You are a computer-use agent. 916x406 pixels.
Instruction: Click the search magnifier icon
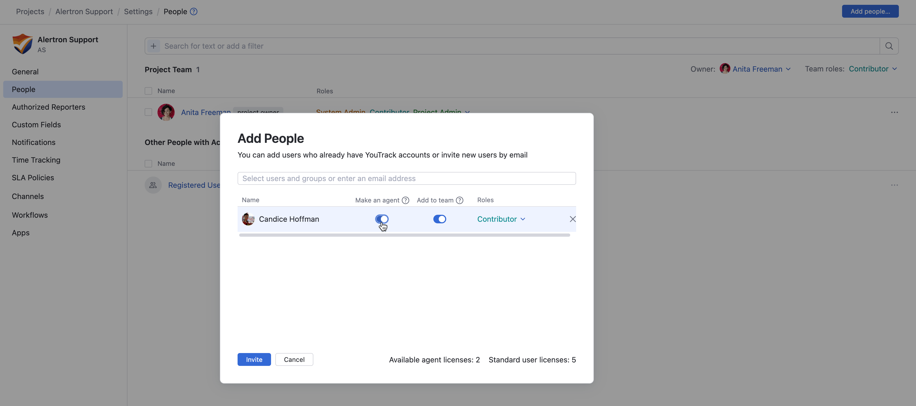(889, 46)
